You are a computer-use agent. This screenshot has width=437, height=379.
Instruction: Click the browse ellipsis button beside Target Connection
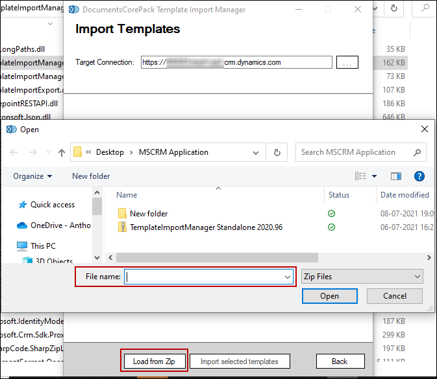[x=347, y=62]
